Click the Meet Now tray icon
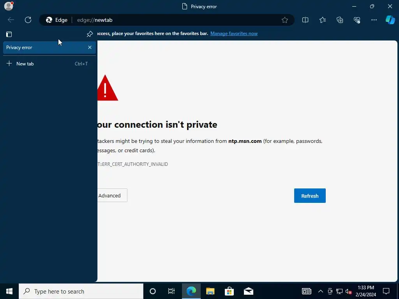The height and width of the screenshot is (299, 399). pos(330,291)
